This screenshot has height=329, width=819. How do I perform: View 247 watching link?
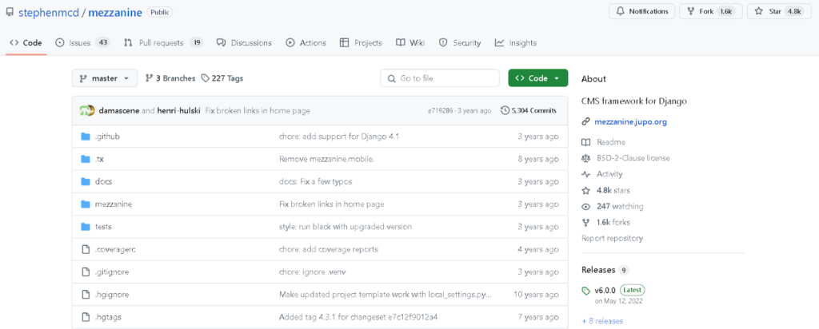click(620, 207)
